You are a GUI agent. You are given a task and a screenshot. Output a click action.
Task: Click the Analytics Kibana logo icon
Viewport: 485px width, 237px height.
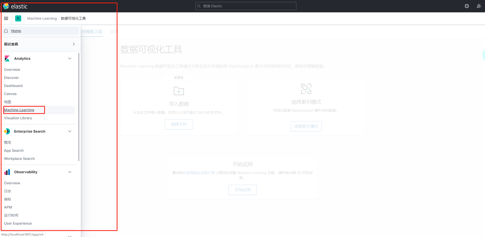(x=7, y=58)
